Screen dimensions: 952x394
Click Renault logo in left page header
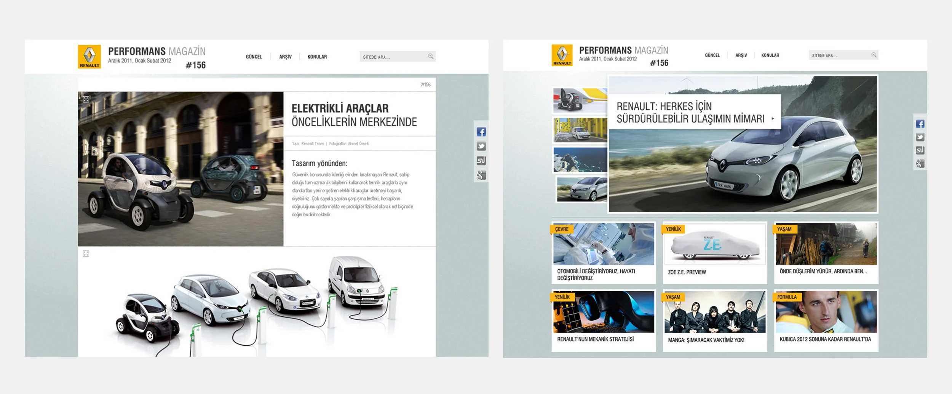coord(89,57)
